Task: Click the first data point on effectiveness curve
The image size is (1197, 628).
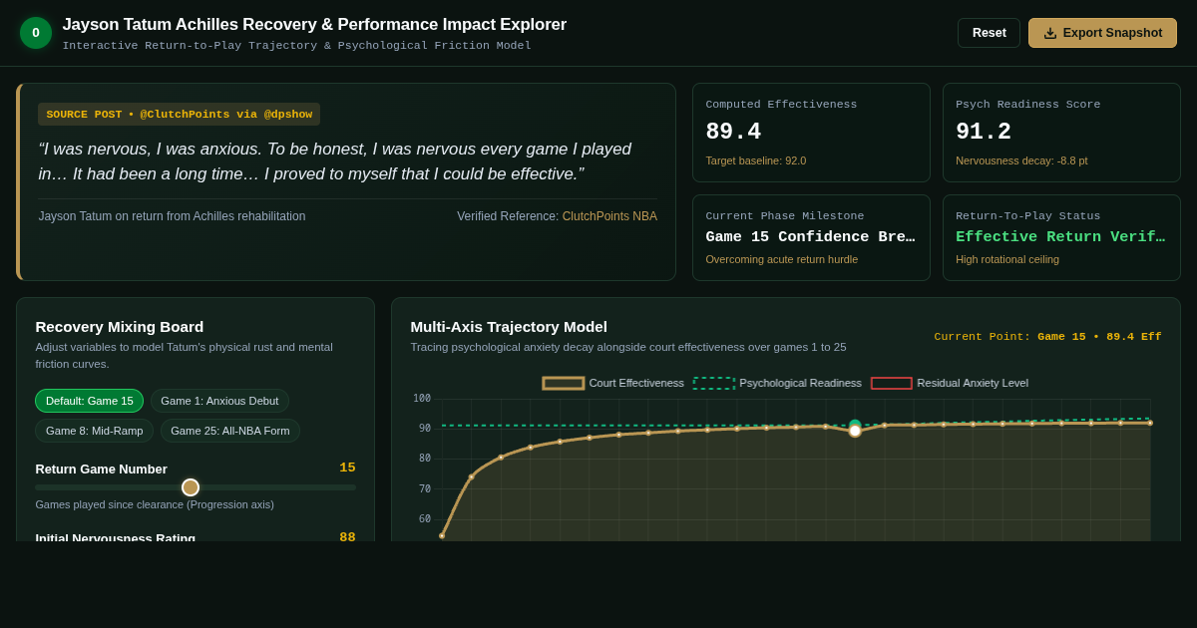Action: click(x=442, y=536)
